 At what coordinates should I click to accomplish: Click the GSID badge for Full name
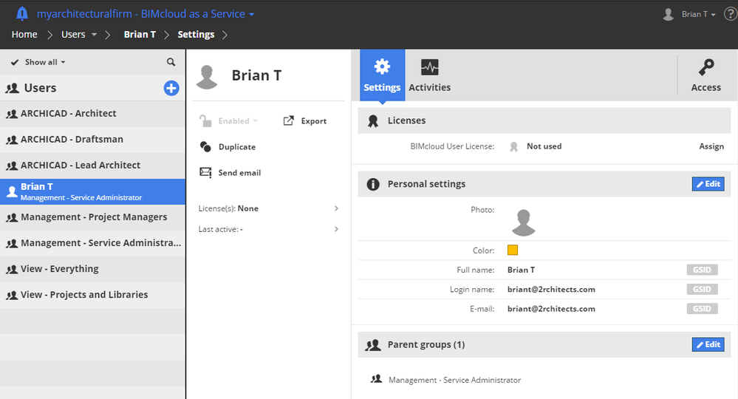click(703, 270)
